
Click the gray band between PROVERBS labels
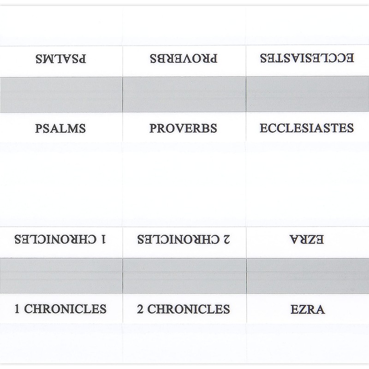[x=184, y=94]
